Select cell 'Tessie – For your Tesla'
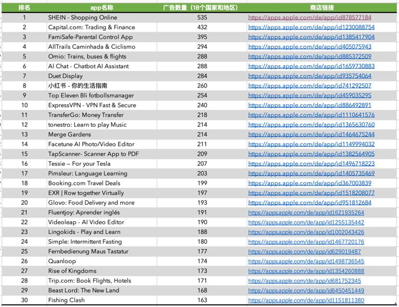Screen dimensions: 399x307 [x=102, y=164]
